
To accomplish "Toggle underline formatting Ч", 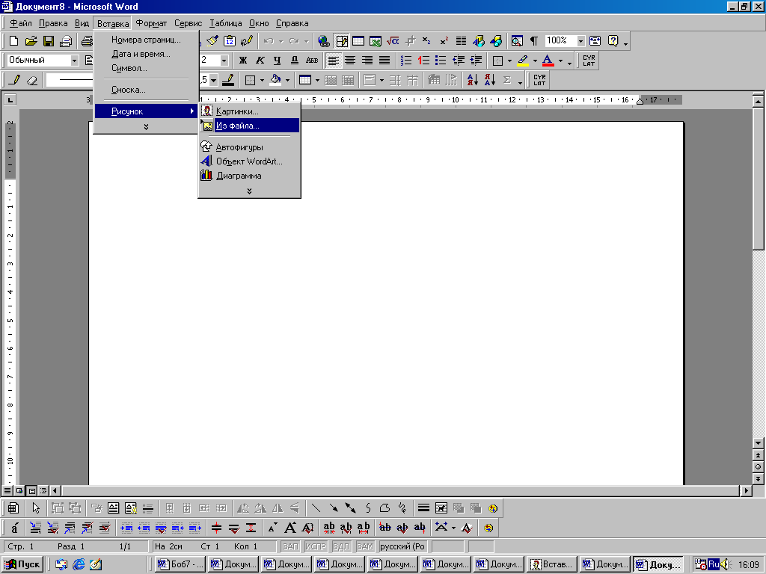I will pyautogui.click(x=277, y=61).
